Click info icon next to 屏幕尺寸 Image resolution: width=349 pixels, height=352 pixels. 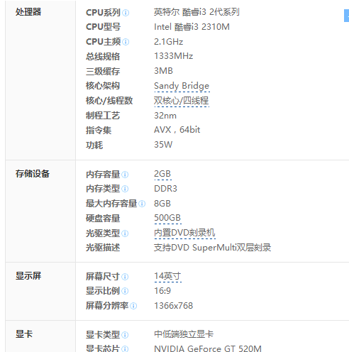(125, 277)
